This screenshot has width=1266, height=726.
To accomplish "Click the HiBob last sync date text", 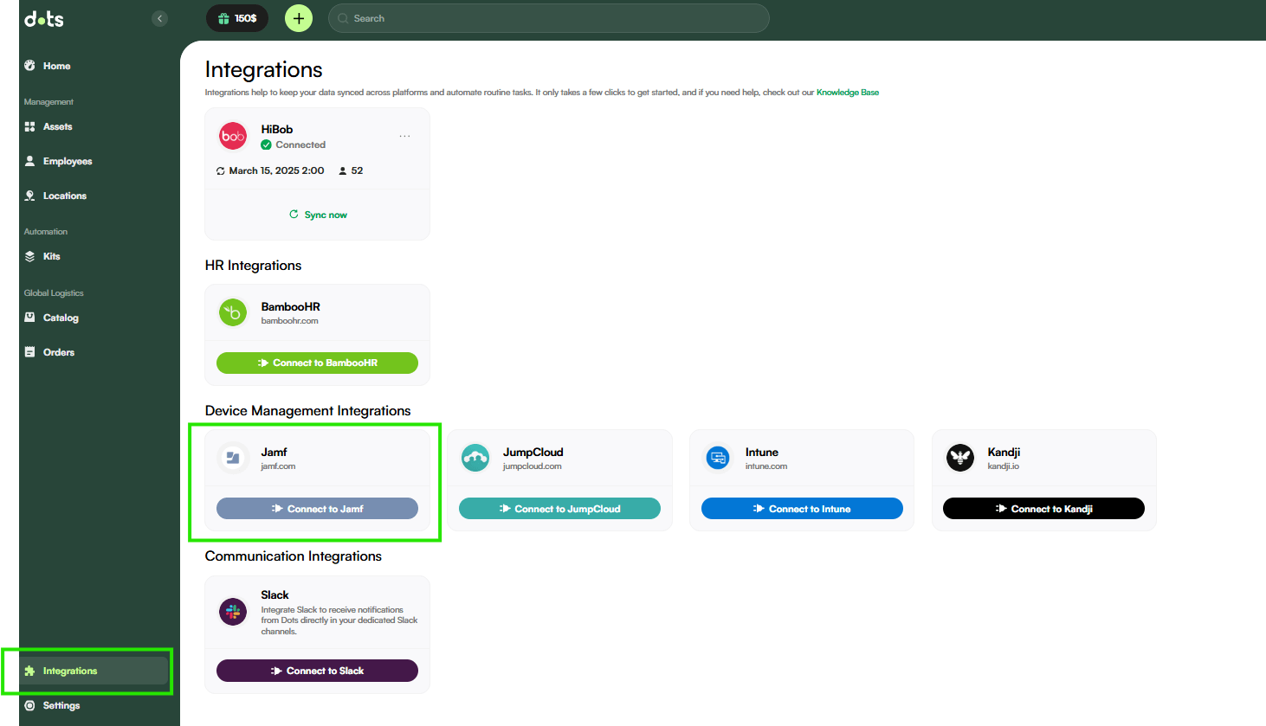I will pyautogui.click(x=276, y=170).
